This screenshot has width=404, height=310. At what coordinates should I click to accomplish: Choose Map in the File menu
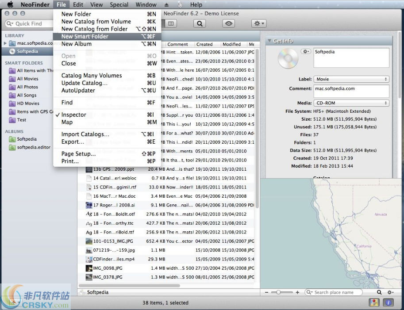(107, 122)
